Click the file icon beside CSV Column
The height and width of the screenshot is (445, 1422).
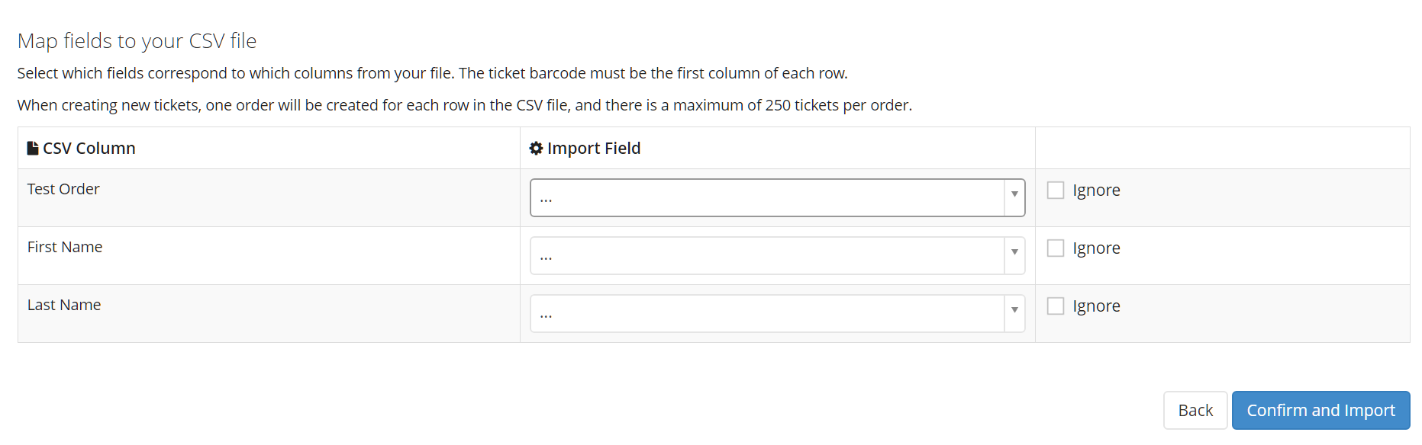[33, 148]
